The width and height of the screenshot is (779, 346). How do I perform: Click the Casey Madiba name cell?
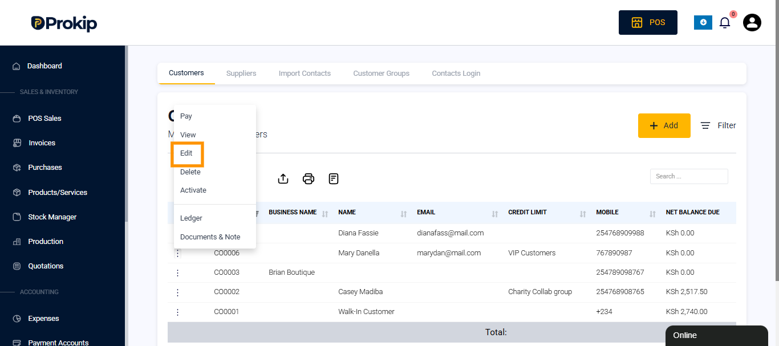(360, 292)
